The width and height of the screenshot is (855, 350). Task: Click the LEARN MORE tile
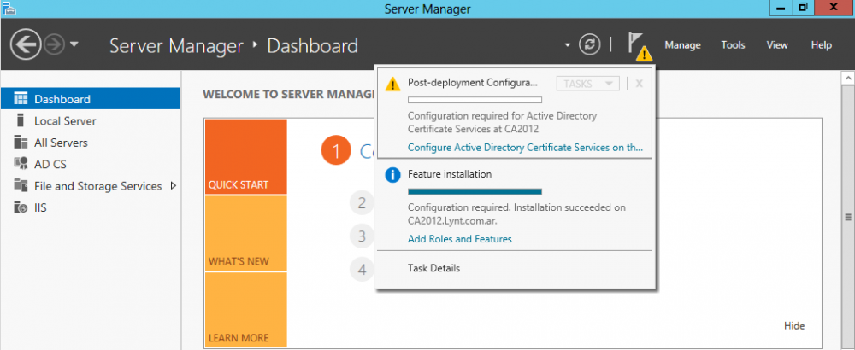246,310
